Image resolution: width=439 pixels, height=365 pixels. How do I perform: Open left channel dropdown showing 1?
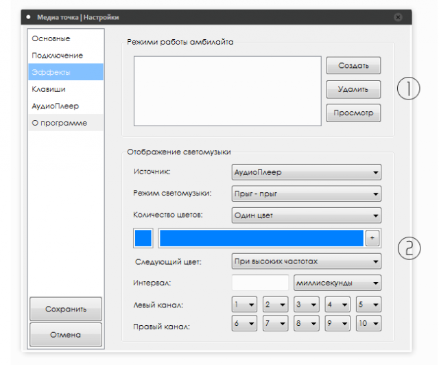[244, 303]
